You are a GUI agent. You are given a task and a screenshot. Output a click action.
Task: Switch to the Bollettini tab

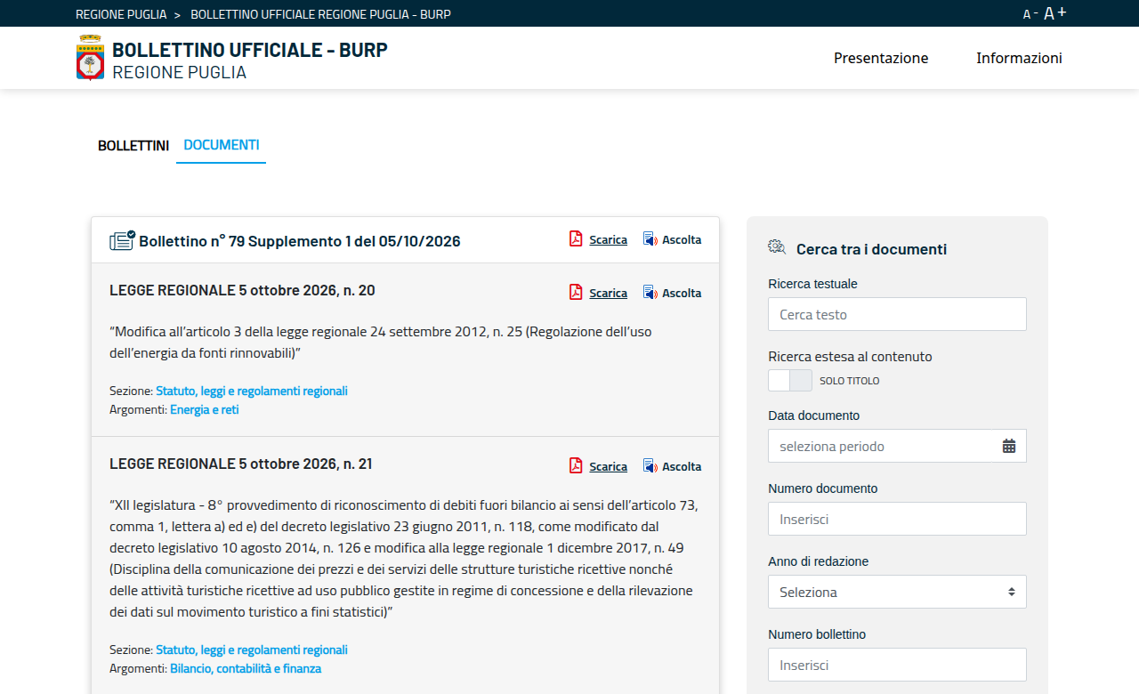pos(133,145)
